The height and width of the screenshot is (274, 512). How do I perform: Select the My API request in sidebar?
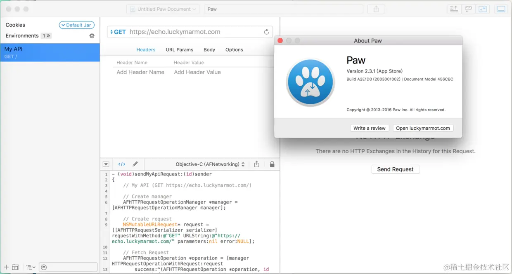[x=50, y=52]
